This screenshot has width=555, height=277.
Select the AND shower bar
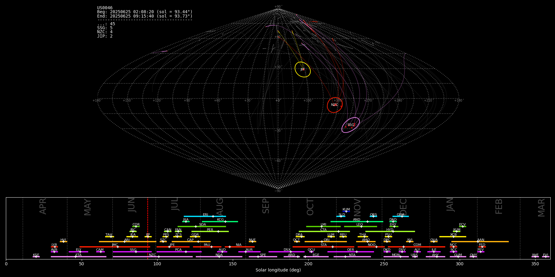tap(357, 222)
